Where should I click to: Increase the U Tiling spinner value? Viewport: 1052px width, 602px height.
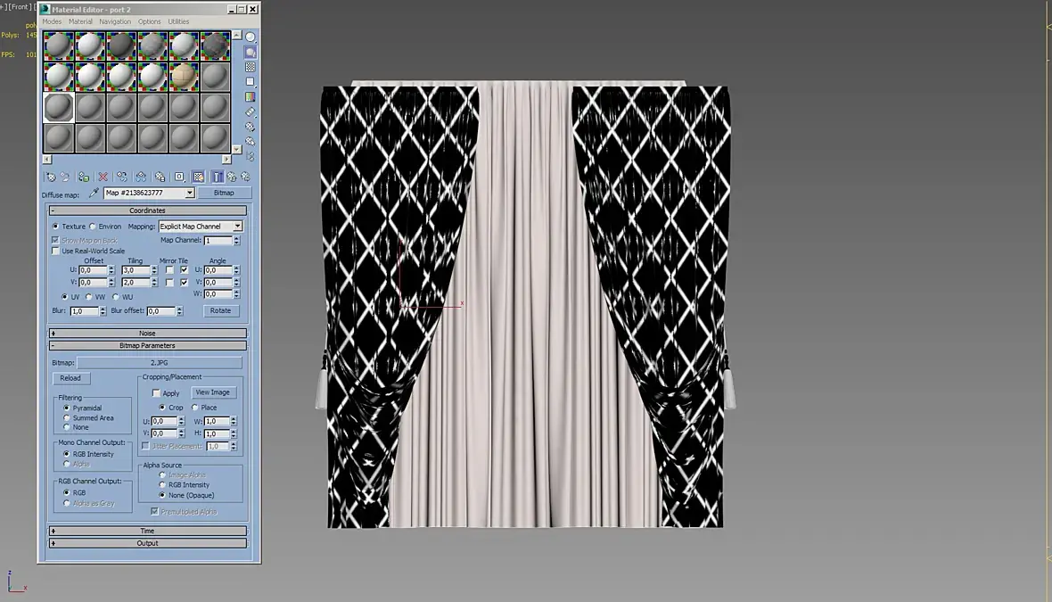point(154,268)
